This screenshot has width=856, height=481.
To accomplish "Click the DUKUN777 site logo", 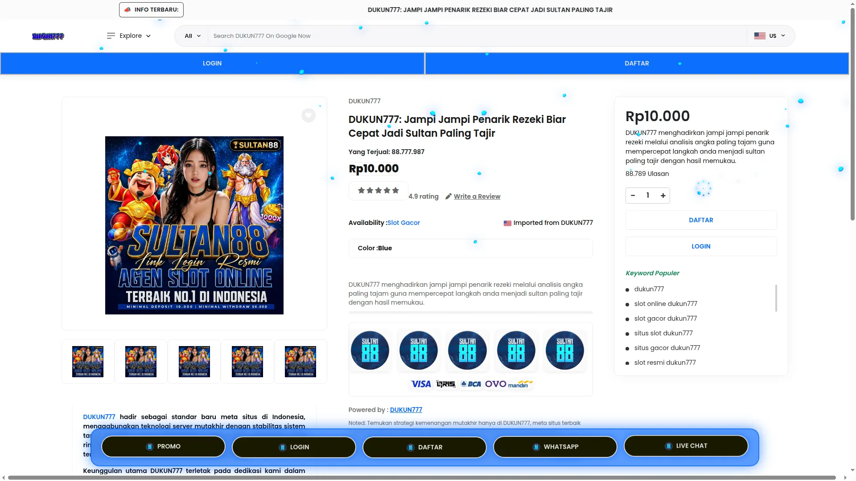I will tap(48, 36).
